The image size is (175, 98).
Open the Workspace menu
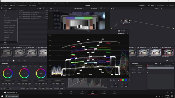click(62, 3)
